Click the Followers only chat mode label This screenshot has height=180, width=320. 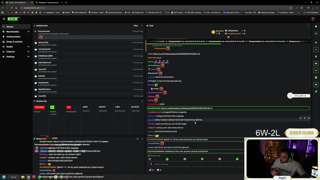pyautogui.click(x=154, y=156)
